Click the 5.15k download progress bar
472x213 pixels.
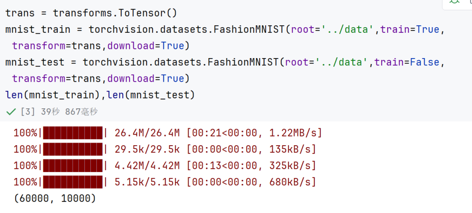(x=73, y=182)
